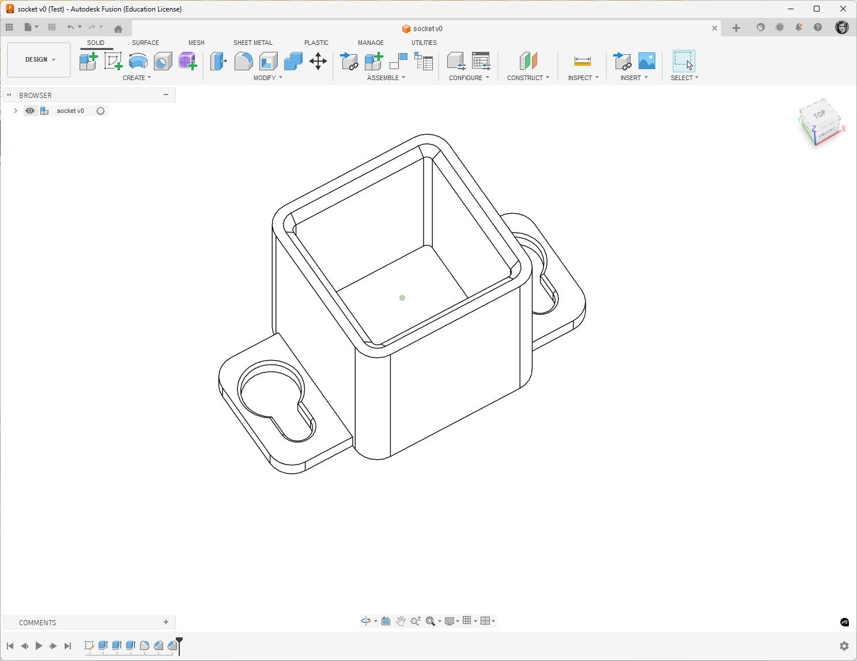Select the Move/Copy arrows tool
This screenshot has width=857, height=661.
tap(318, 61)
